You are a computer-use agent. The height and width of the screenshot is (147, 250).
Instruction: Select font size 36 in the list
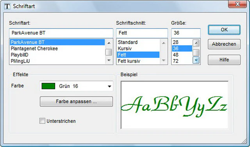tap(182, 48)
